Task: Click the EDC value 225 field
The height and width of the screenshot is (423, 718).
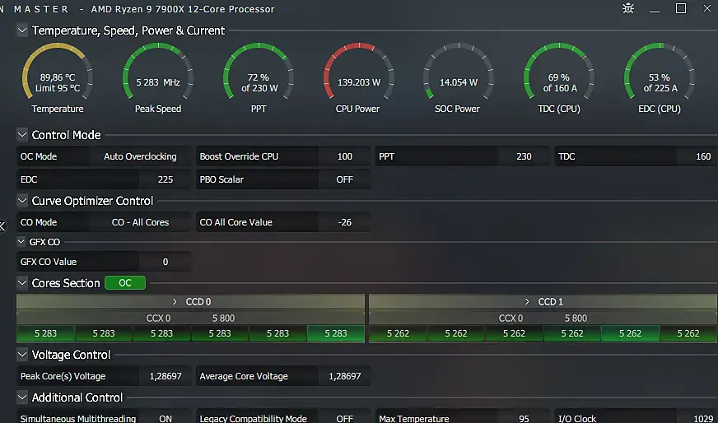Action: [165, 179]
